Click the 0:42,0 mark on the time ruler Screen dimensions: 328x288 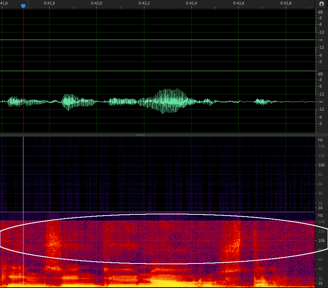point(97,3)
